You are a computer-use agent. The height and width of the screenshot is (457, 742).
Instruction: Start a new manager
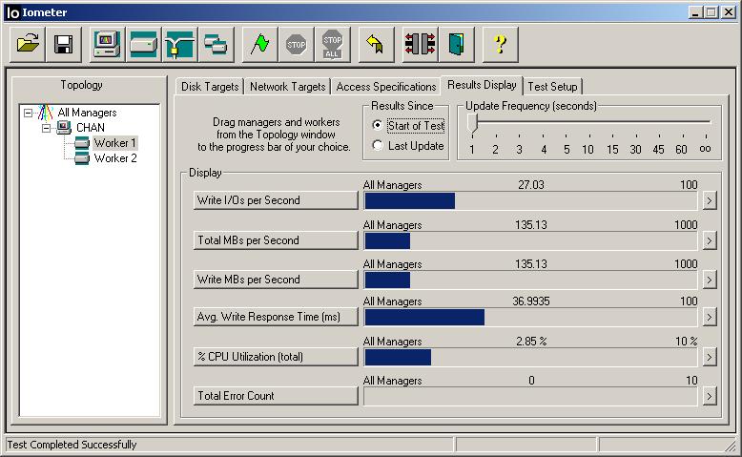tap(108, 45)
